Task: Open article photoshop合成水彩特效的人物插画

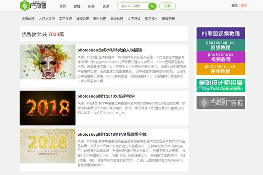Action: pos(110,50)
